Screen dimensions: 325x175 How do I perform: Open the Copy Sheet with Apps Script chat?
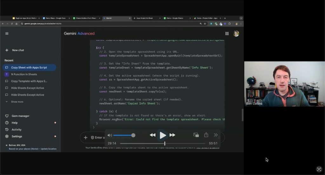29,68
